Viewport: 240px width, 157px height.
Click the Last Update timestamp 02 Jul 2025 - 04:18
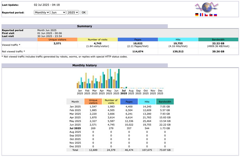coord(47,5)
